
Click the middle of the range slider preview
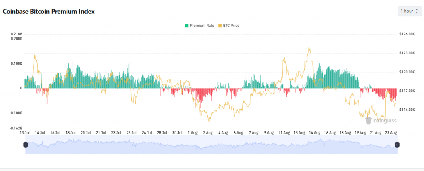211,145
